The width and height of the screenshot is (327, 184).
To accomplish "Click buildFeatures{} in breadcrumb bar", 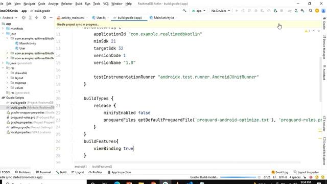I will tap(102, 167).
